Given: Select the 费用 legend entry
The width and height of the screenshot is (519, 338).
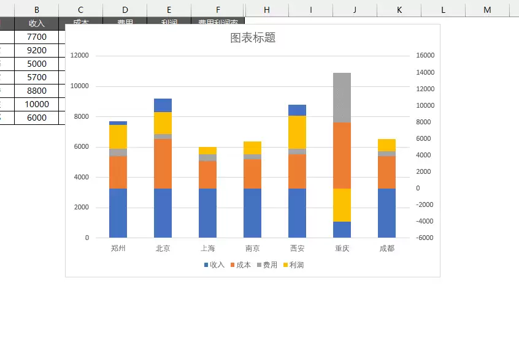Looking at the screenshot, I should (x=267, y=265).
